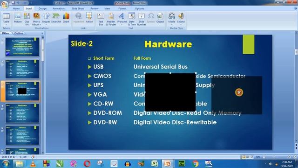This screenshot has height=168, width=298.
Task: Click the 'Universal Serial Bus' text
Action: click(160, 67)
